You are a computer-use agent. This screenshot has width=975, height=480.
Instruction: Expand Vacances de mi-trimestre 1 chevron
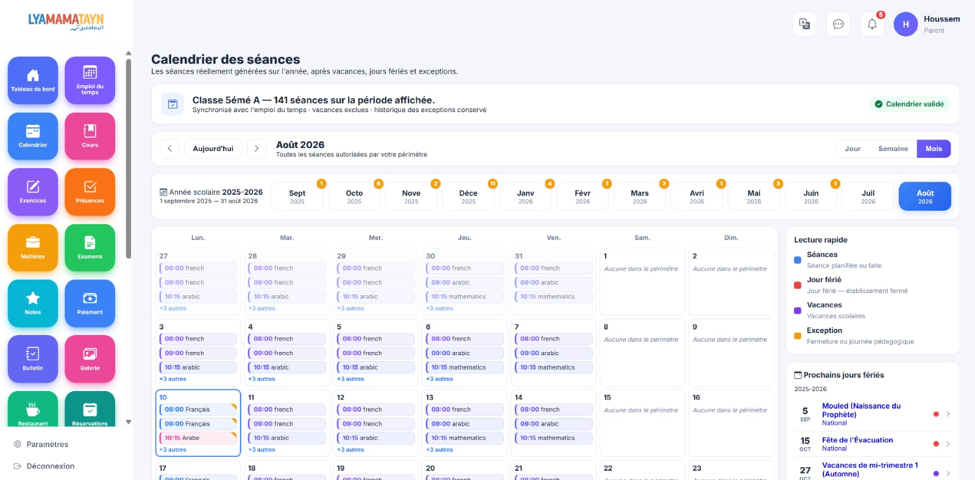click(948, 473)
